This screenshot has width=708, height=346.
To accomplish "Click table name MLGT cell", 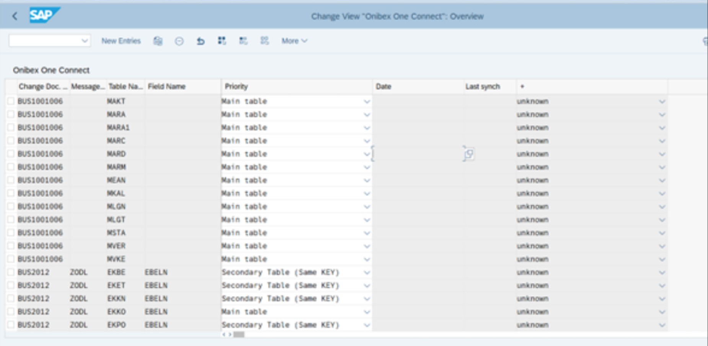I will pyautogui.click(x=126, y=220).
